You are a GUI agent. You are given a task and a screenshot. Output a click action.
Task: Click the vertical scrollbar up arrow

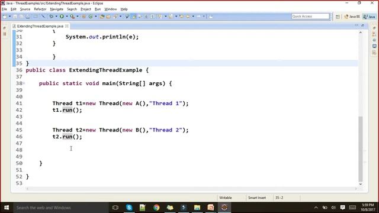[361, 33]
